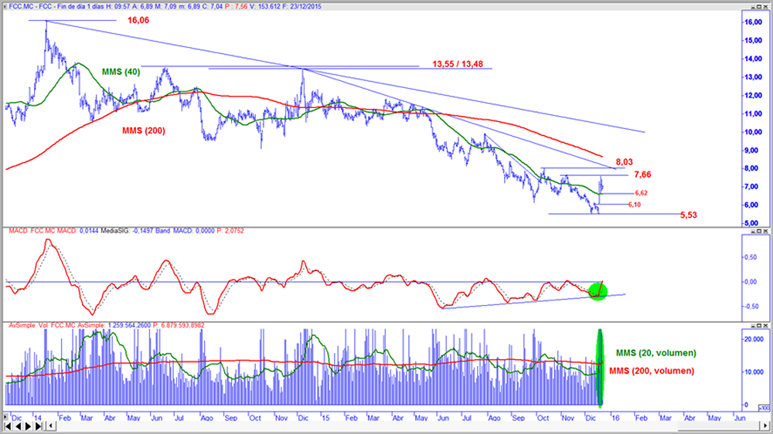Click the '15 year marker on timeline
The image size is (773, 434).
325,418
